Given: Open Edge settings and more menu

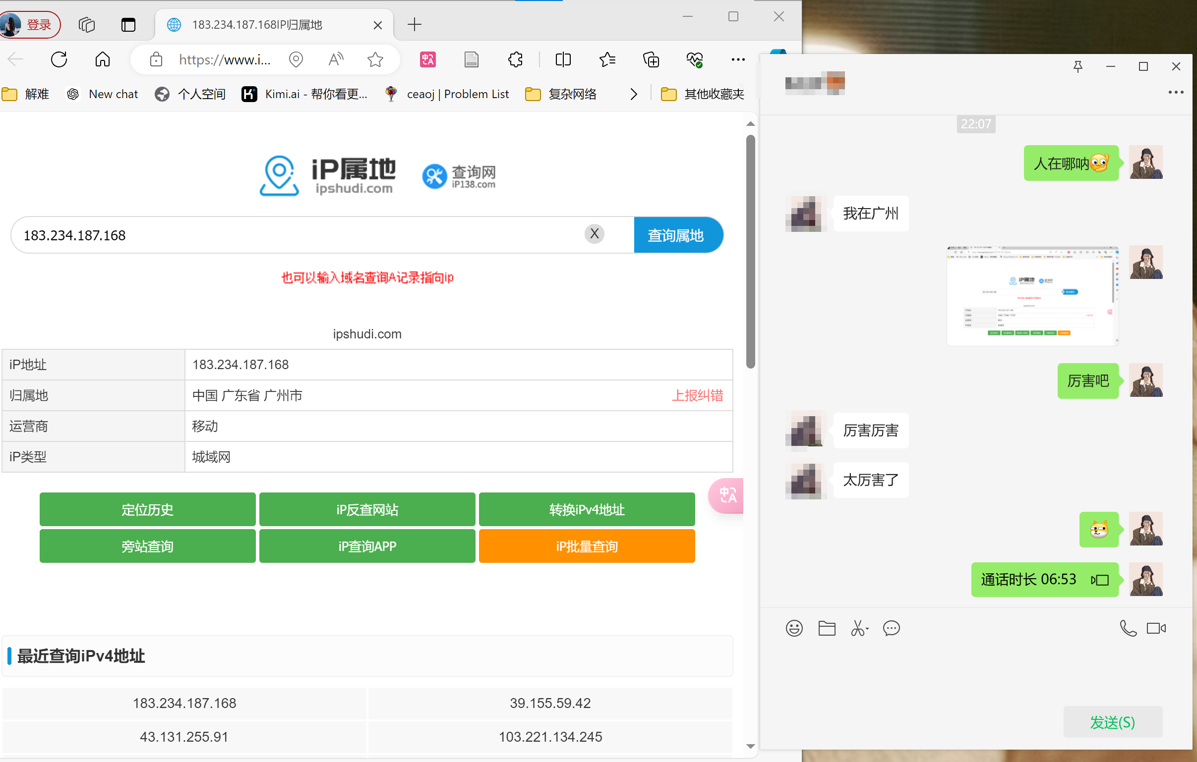Looking at the screenshot, I should point(738,59).
